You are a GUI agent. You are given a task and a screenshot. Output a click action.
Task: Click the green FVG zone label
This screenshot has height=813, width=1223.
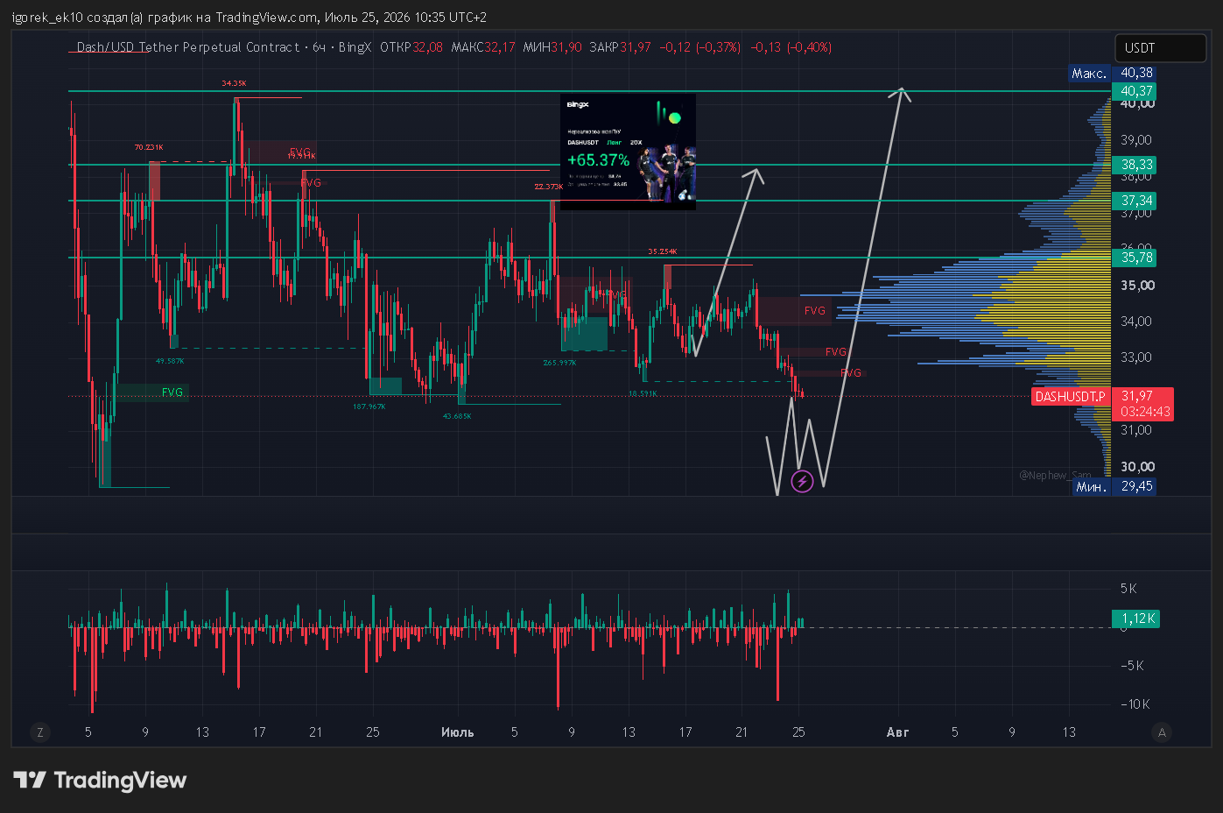click(172, 392)
